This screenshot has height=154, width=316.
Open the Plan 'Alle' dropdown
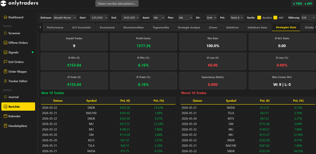point(185,18)
